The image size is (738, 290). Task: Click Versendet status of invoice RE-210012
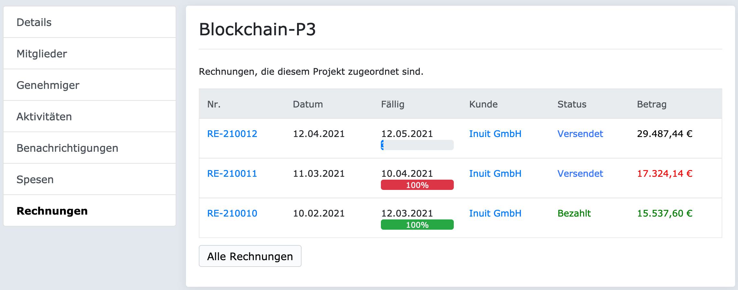[x=580, y=134]
